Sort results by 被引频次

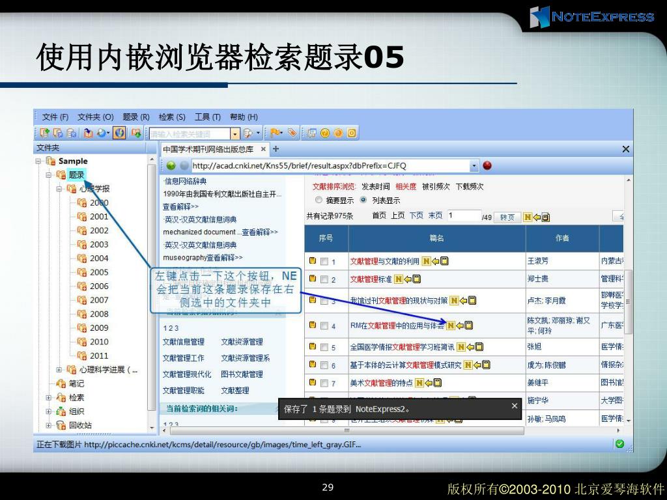pos(436,187)
